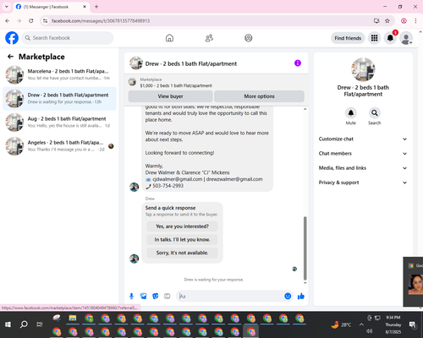Open the Windows Start menu

(8, 324)
